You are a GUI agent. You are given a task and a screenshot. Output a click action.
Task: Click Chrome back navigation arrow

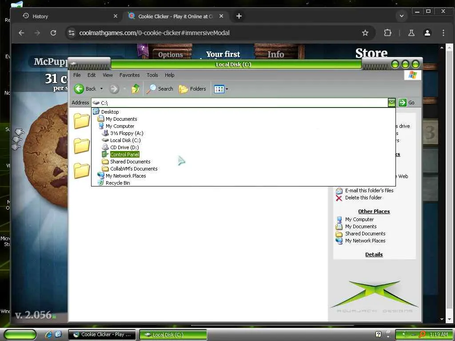[21, 33]
